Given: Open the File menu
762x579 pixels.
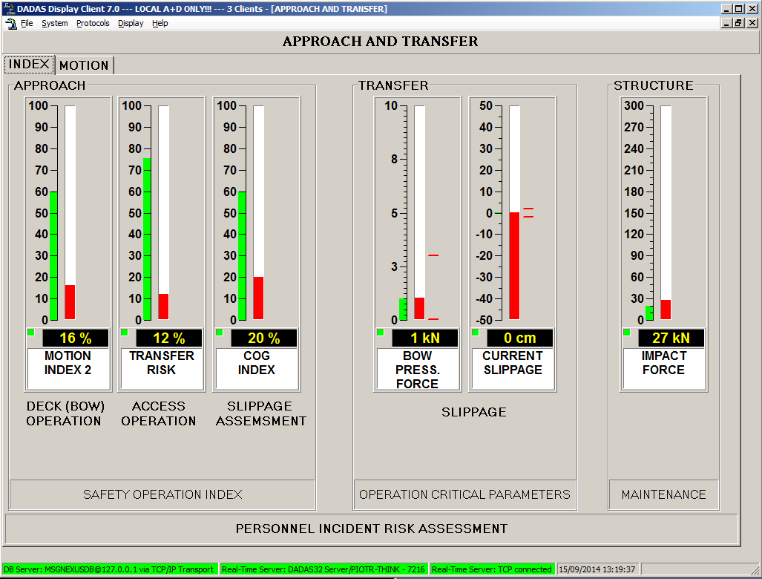Looking at the screenshot, I should [27, 23].
